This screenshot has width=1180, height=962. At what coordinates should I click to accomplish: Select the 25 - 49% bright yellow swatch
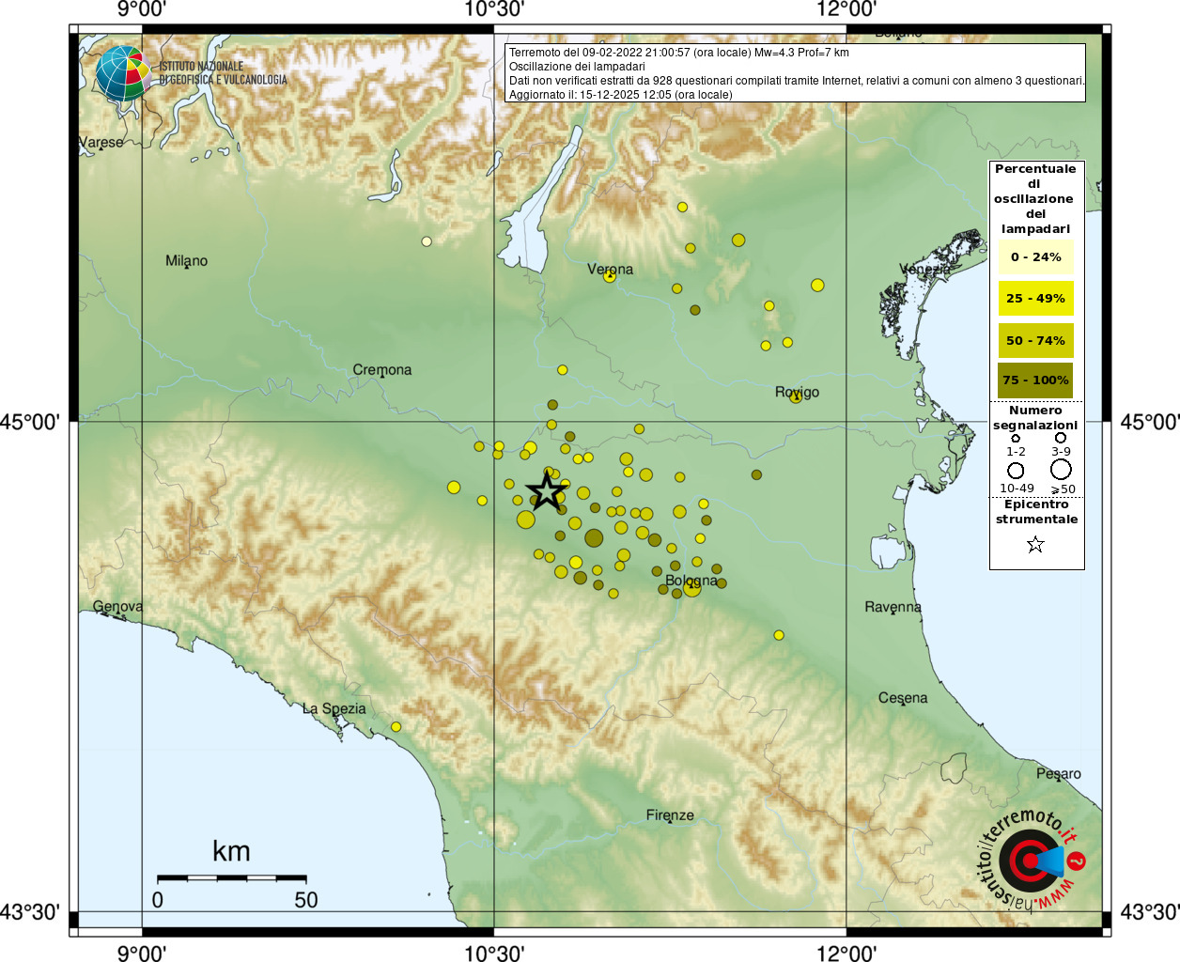[x=1035, y=299]
